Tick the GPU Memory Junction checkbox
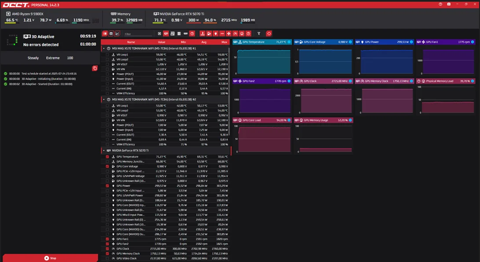The image size is (480, 262). click(x=107, y=162)
